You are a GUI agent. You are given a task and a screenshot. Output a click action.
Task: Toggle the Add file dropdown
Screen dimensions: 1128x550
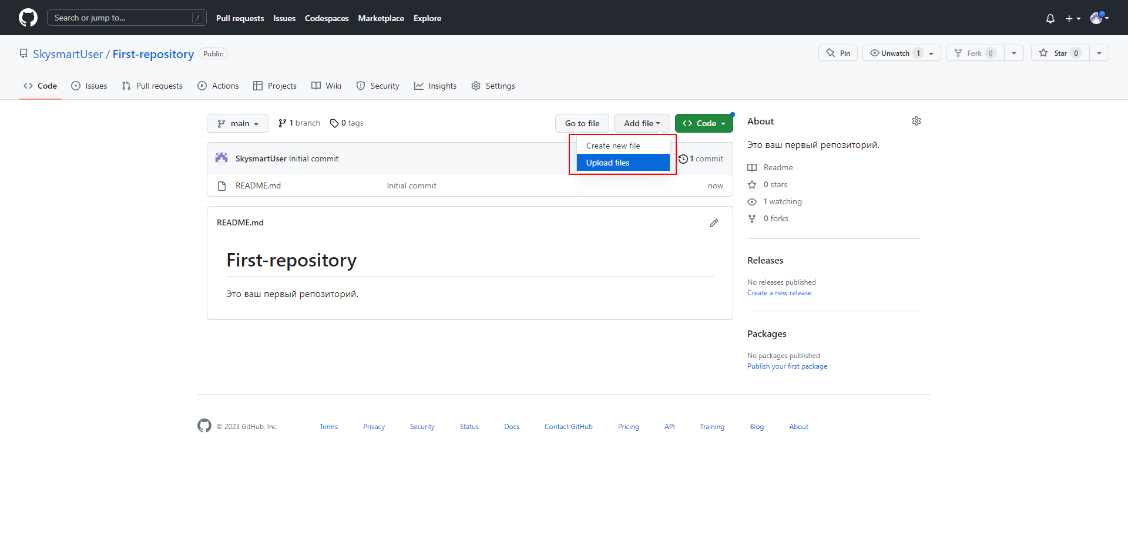[x=642, y=123]
